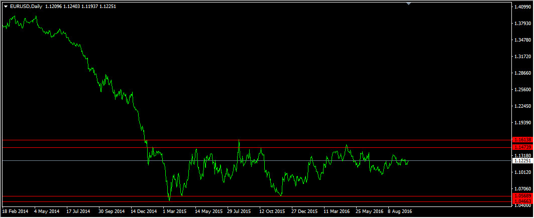This screenshot has width=534, height=218.
Task: Click the 1.19390 price scale value
Action: pyautogui.click(x=522, y=123)
